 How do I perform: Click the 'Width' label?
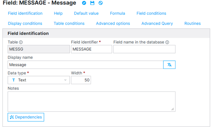pyautogui.click(x=76, y=73)
